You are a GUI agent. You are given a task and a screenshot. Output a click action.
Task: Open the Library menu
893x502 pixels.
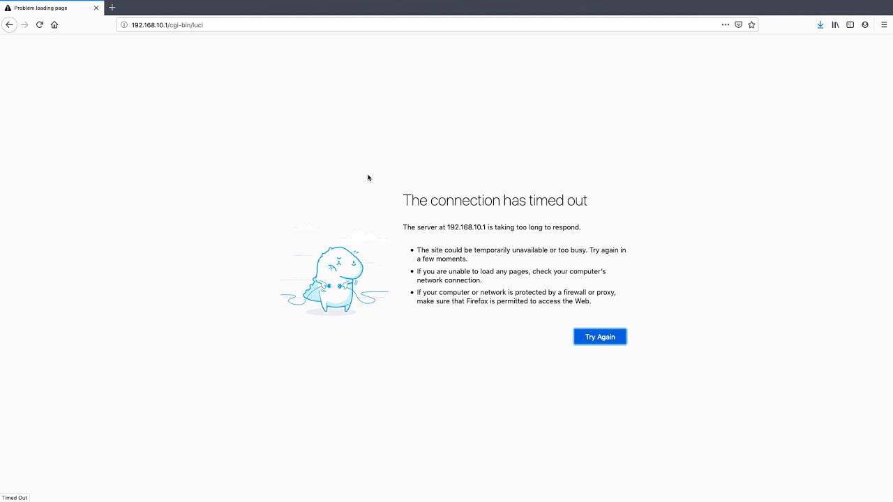835,24
